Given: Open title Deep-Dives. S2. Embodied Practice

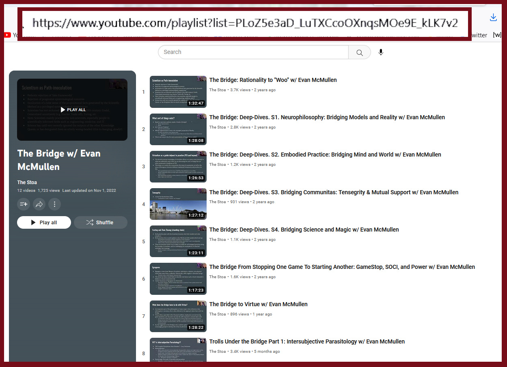Looking at the screenshot, I should coord(325,155).
